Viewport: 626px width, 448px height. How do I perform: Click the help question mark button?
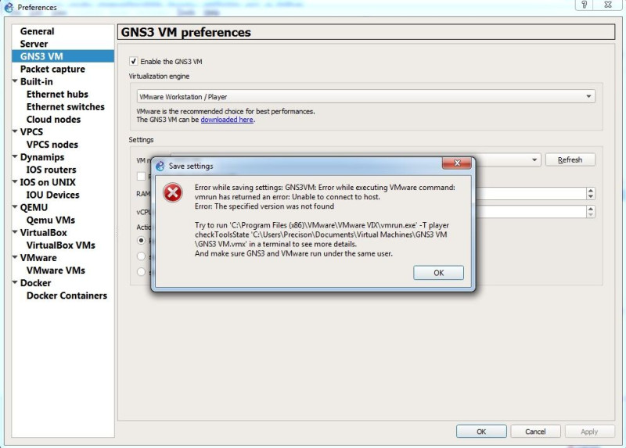pyautogui.click(x=584, y=5)
